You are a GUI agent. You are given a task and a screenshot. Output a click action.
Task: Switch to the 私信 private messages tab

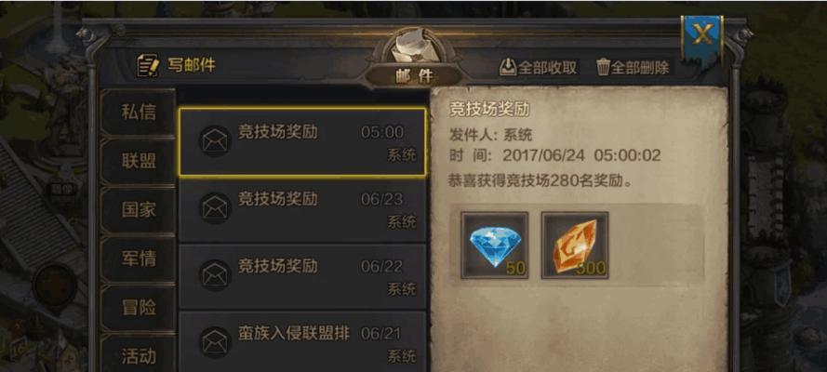(x=139, y=113)
